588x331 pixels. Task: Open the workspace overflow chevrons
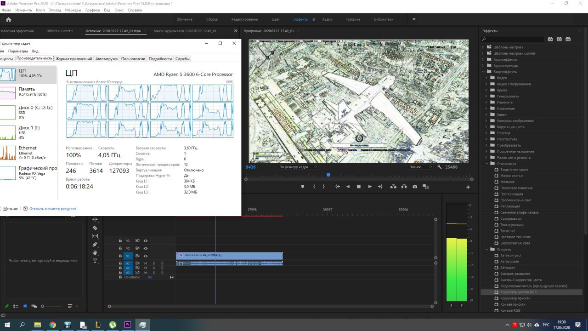[414, 19]
